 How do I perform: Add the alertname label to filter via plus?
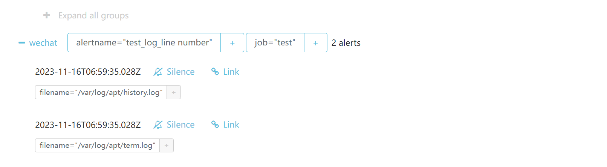coord(232,43)
